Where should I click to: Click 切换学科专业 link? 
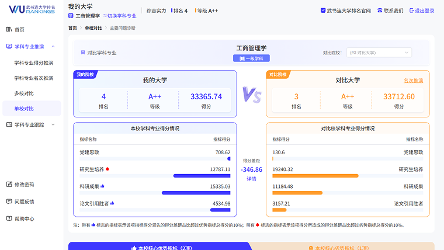120,16
